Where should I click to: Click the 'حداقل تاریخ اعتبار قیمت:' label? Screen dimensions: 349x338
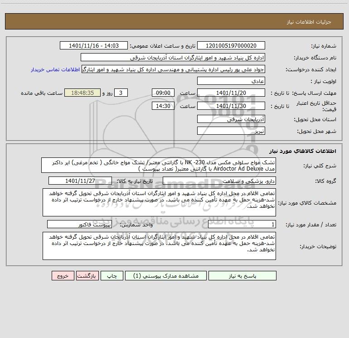click(x=316, y=106)
